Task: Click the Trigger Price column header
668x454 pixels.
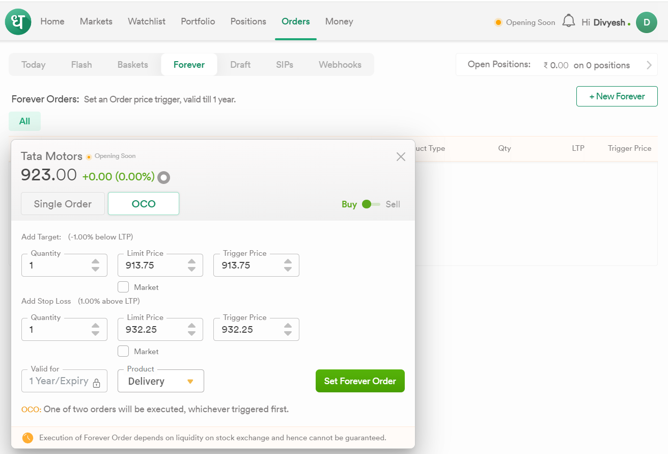Action: (630, 148)
